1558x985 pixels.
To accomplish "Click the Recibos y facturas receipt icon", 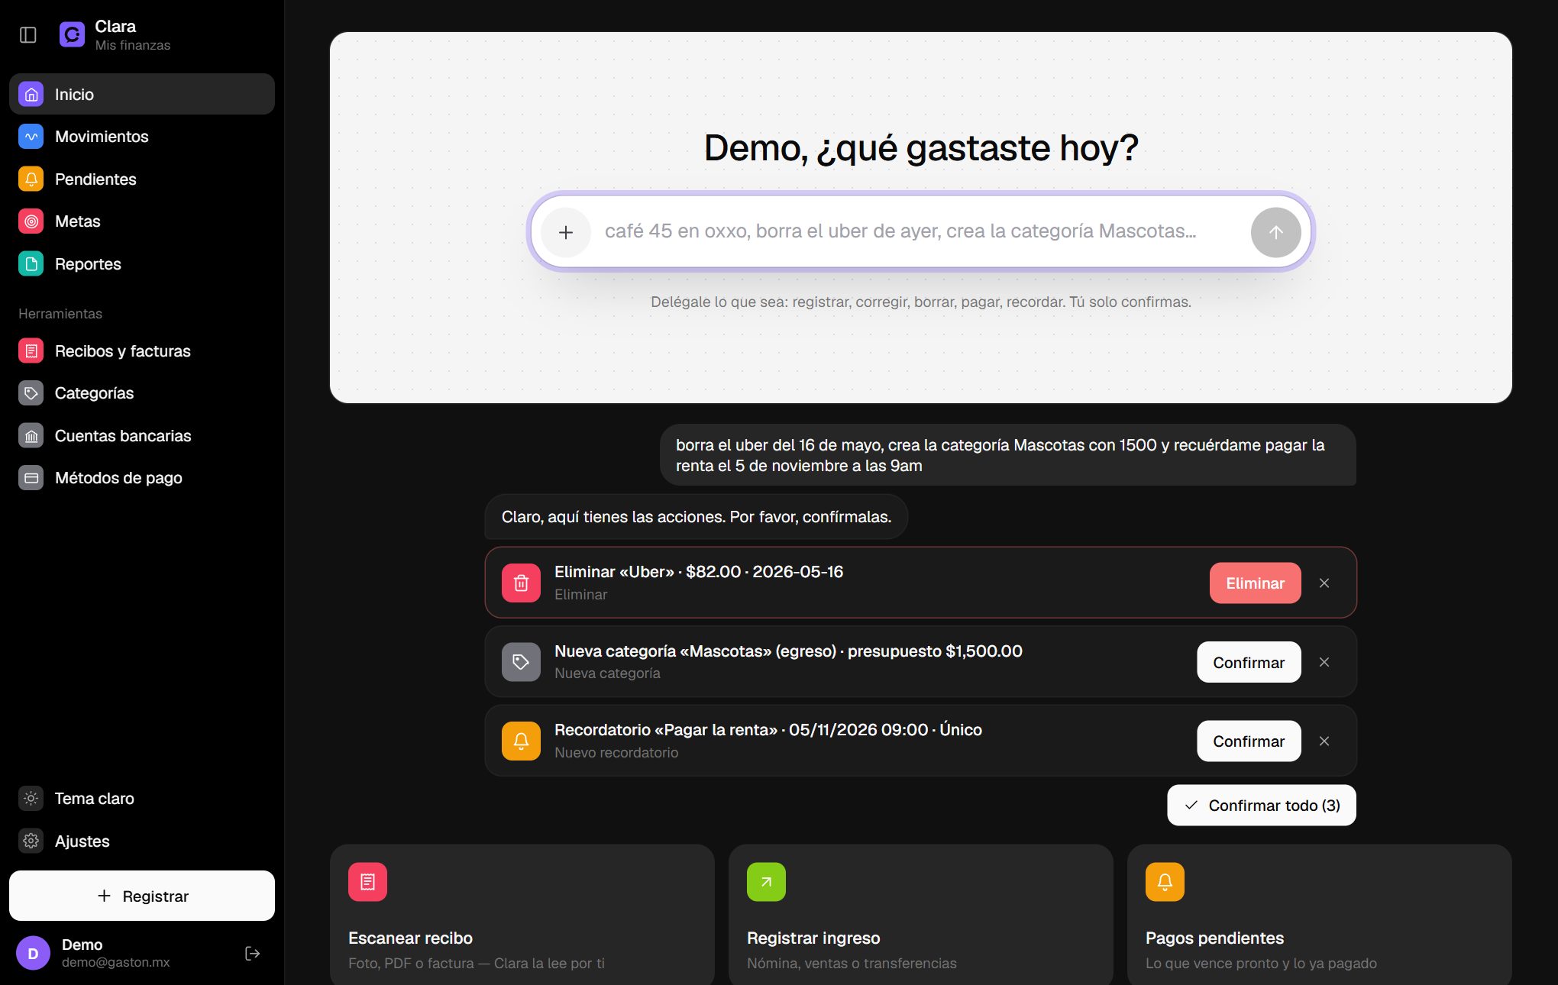I will click(31, 351).
